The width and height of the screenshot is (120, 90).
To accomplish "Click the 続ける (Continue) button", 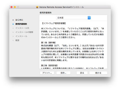I will [98, 73].
